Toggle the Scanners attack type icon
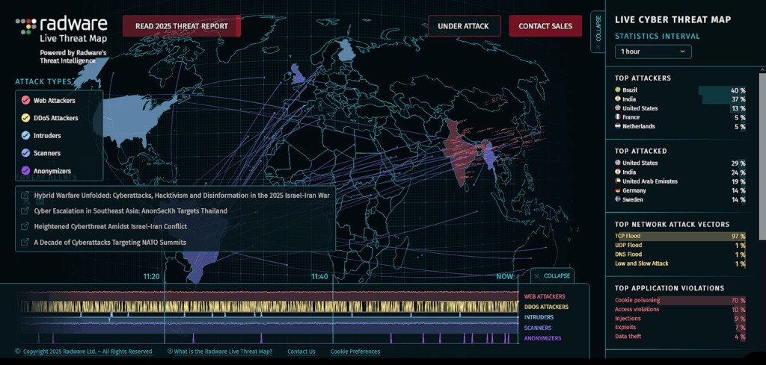Screen dimensions: 766x365 (25, 153)
